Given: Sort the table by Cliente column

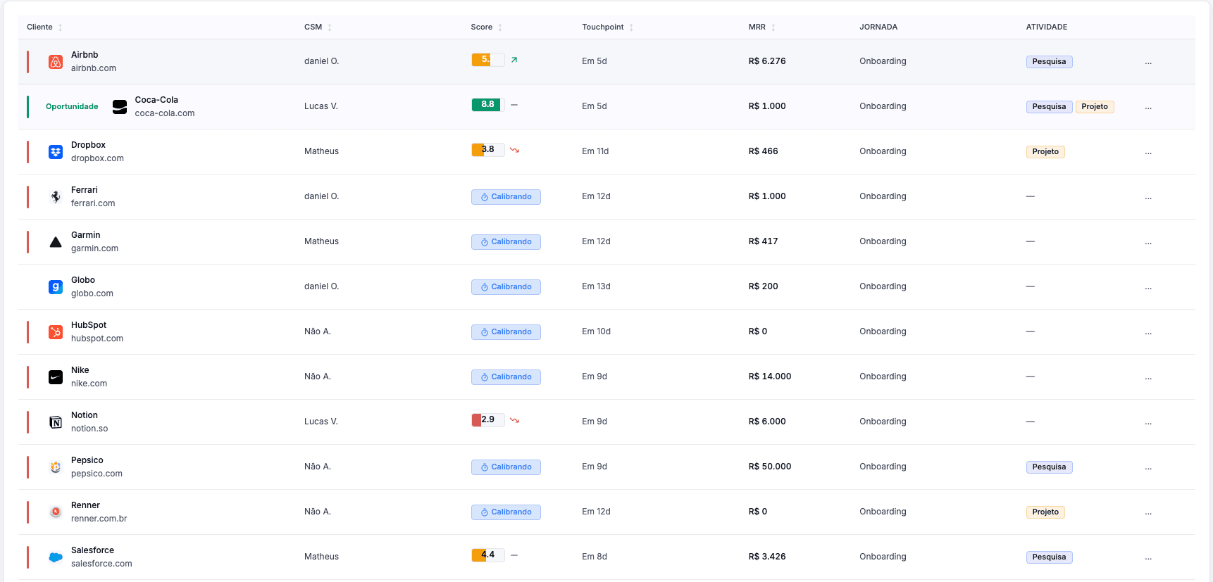Looking at the screenshot, I should pyautogui.click(x=44, y=27).
